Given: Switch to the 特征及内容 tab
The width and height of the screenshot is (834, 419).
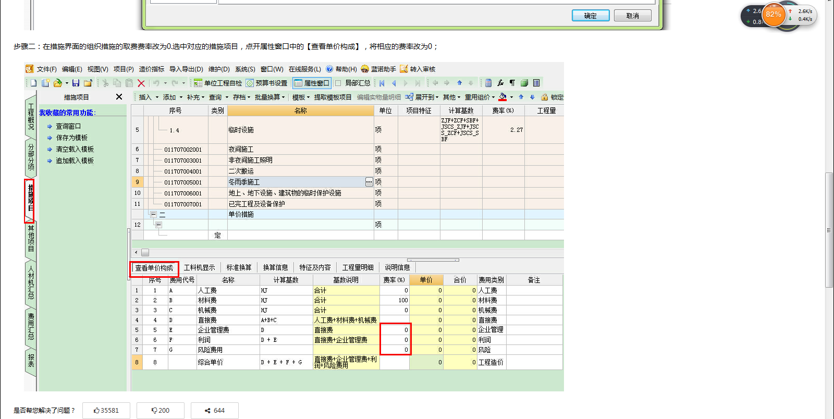Looking at the screenshot, I should (x=315, y=267).
